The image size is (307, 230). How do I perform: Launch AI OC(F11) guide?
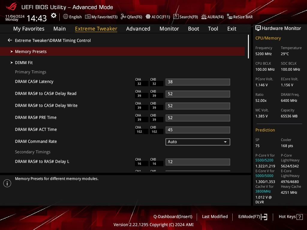coord(158,17)
